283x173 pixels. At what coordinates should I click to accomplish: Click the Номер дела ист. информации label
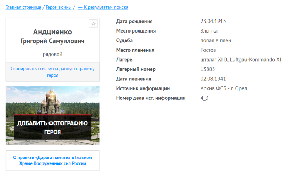pos(151,98)
